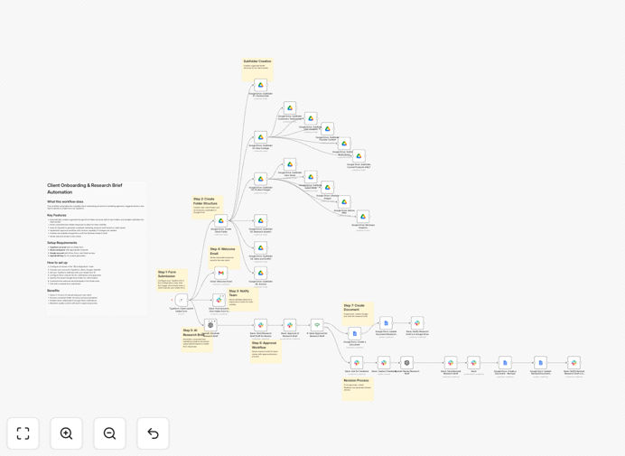625x456 pixels.
Task: Select Google Docs node before the final Slack node
Action: coord(540,363)
